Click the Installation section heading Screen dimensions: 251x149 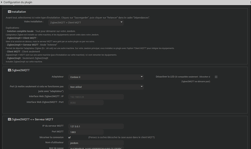pyautogui.click(x=19, y=12)
